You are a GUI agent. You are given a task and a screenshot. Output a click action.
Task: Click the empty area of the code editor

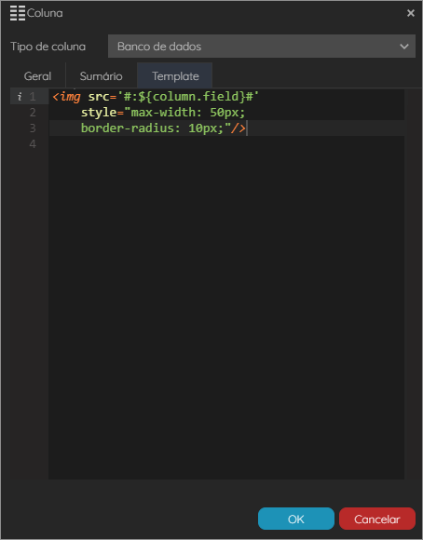(226, 306)
